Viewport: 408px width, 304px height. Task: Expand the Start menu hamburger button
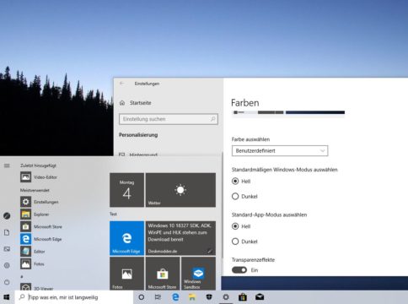pos(7,166)
